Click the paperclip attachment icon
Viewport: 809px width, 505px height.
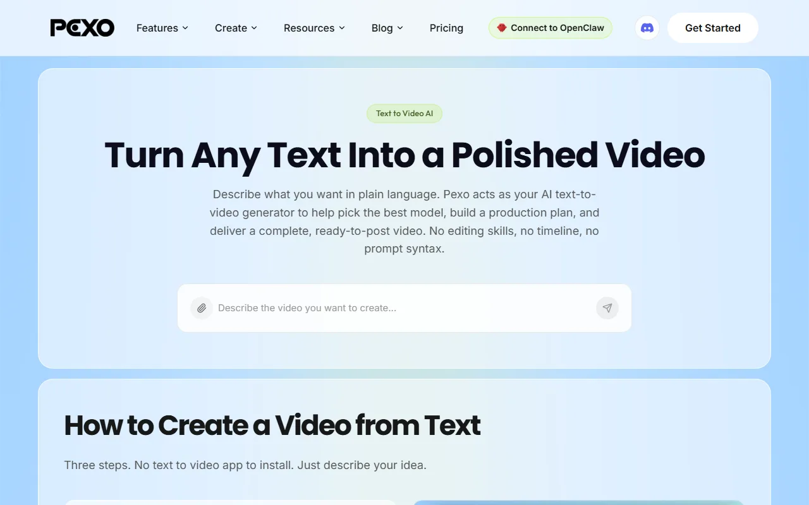202,308
